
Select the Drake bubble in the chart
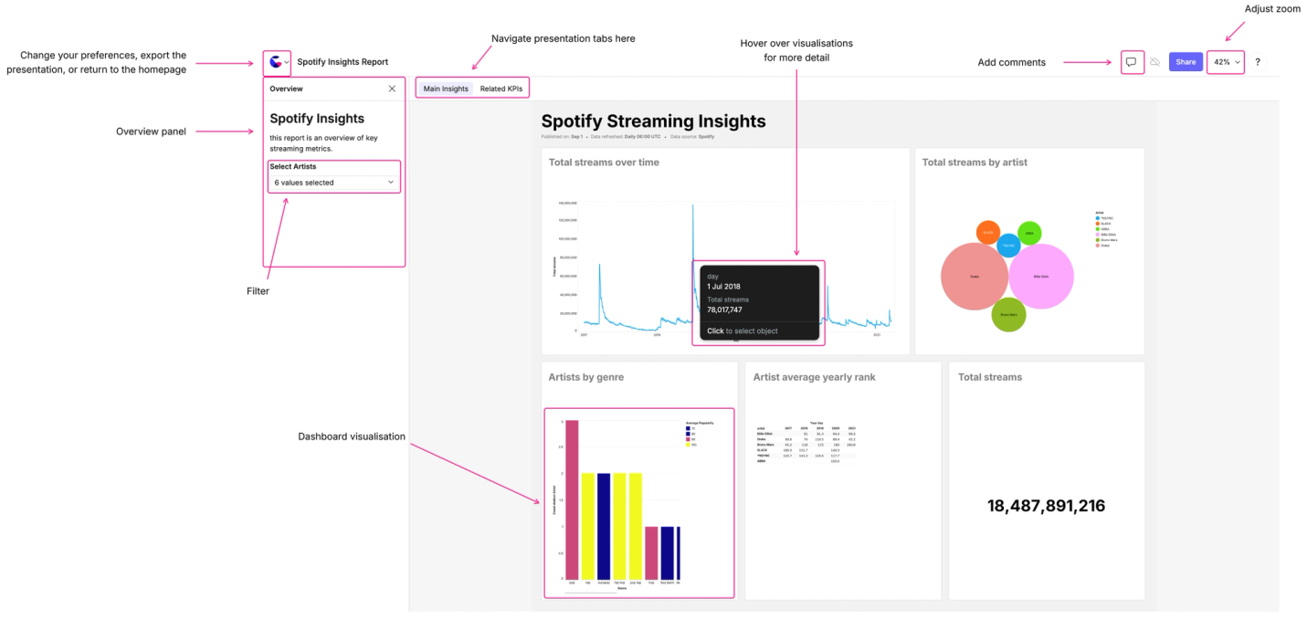[x=975, y=277]
